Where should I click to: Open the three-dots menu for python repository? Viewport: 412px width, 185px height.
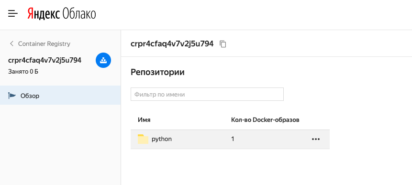pos(315,139)
